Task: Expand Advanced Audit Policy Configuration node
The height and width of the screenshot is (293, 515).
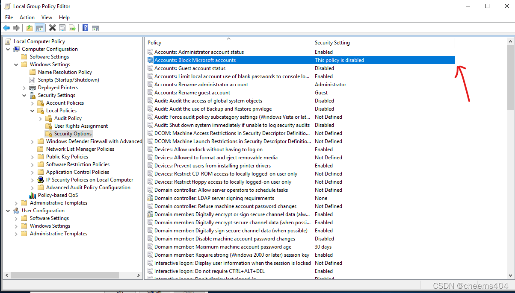Action: [x=32, y=188]
